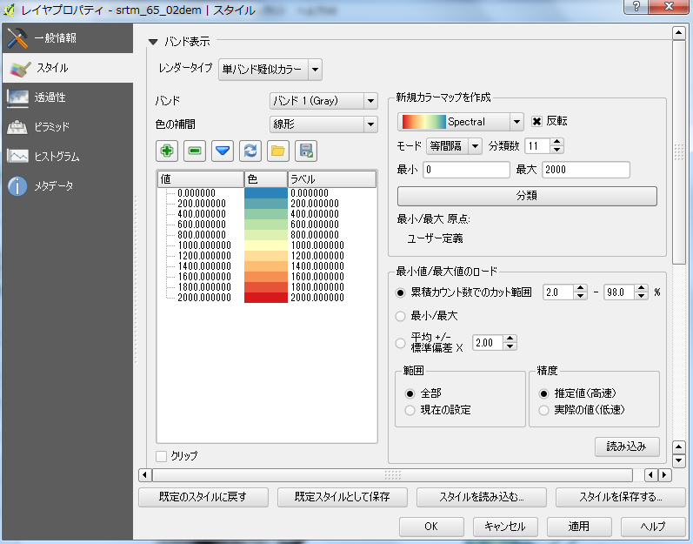Click the wrench icon for 一般情報
Image resolution: width=693 pixels, height=544 pixels.
pyautogui.click(x=17, y=38)
